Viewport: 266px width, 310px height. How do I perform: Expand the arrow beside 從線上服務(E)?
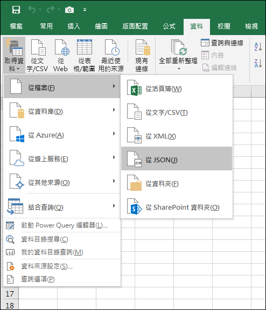[x=114, y=157]
